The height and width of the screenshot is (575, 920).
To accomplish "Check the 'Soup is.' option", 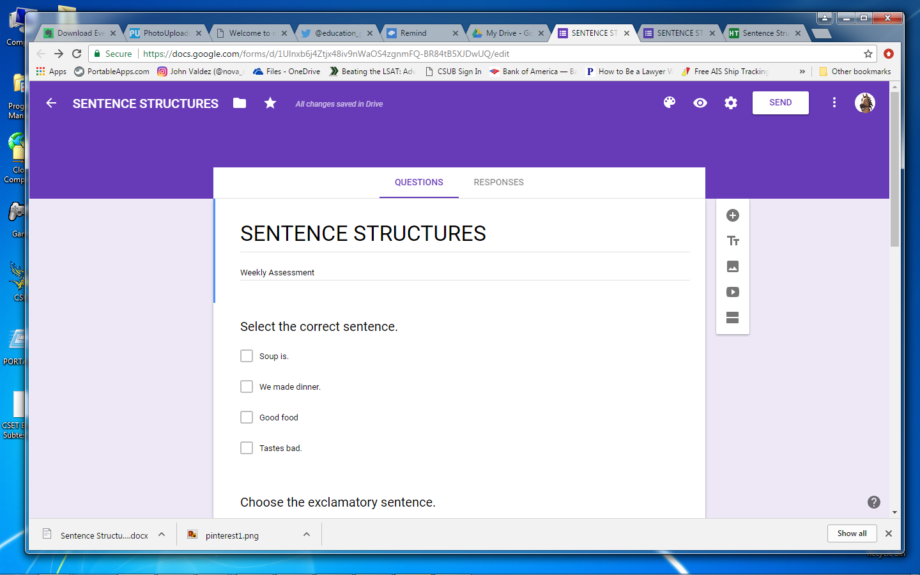I will (247, 356).
